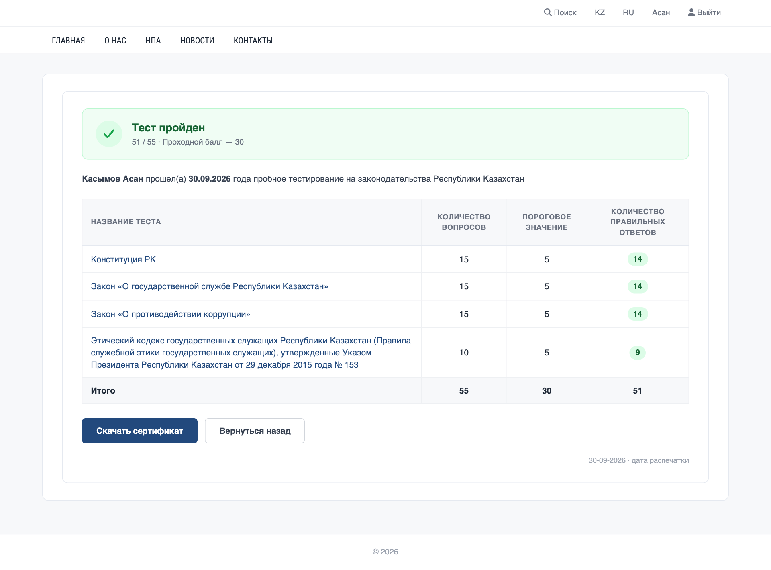Click the Касымов Асан name text
The width and height of the screenshot is (771, 570).
click(x=112, y=179)
